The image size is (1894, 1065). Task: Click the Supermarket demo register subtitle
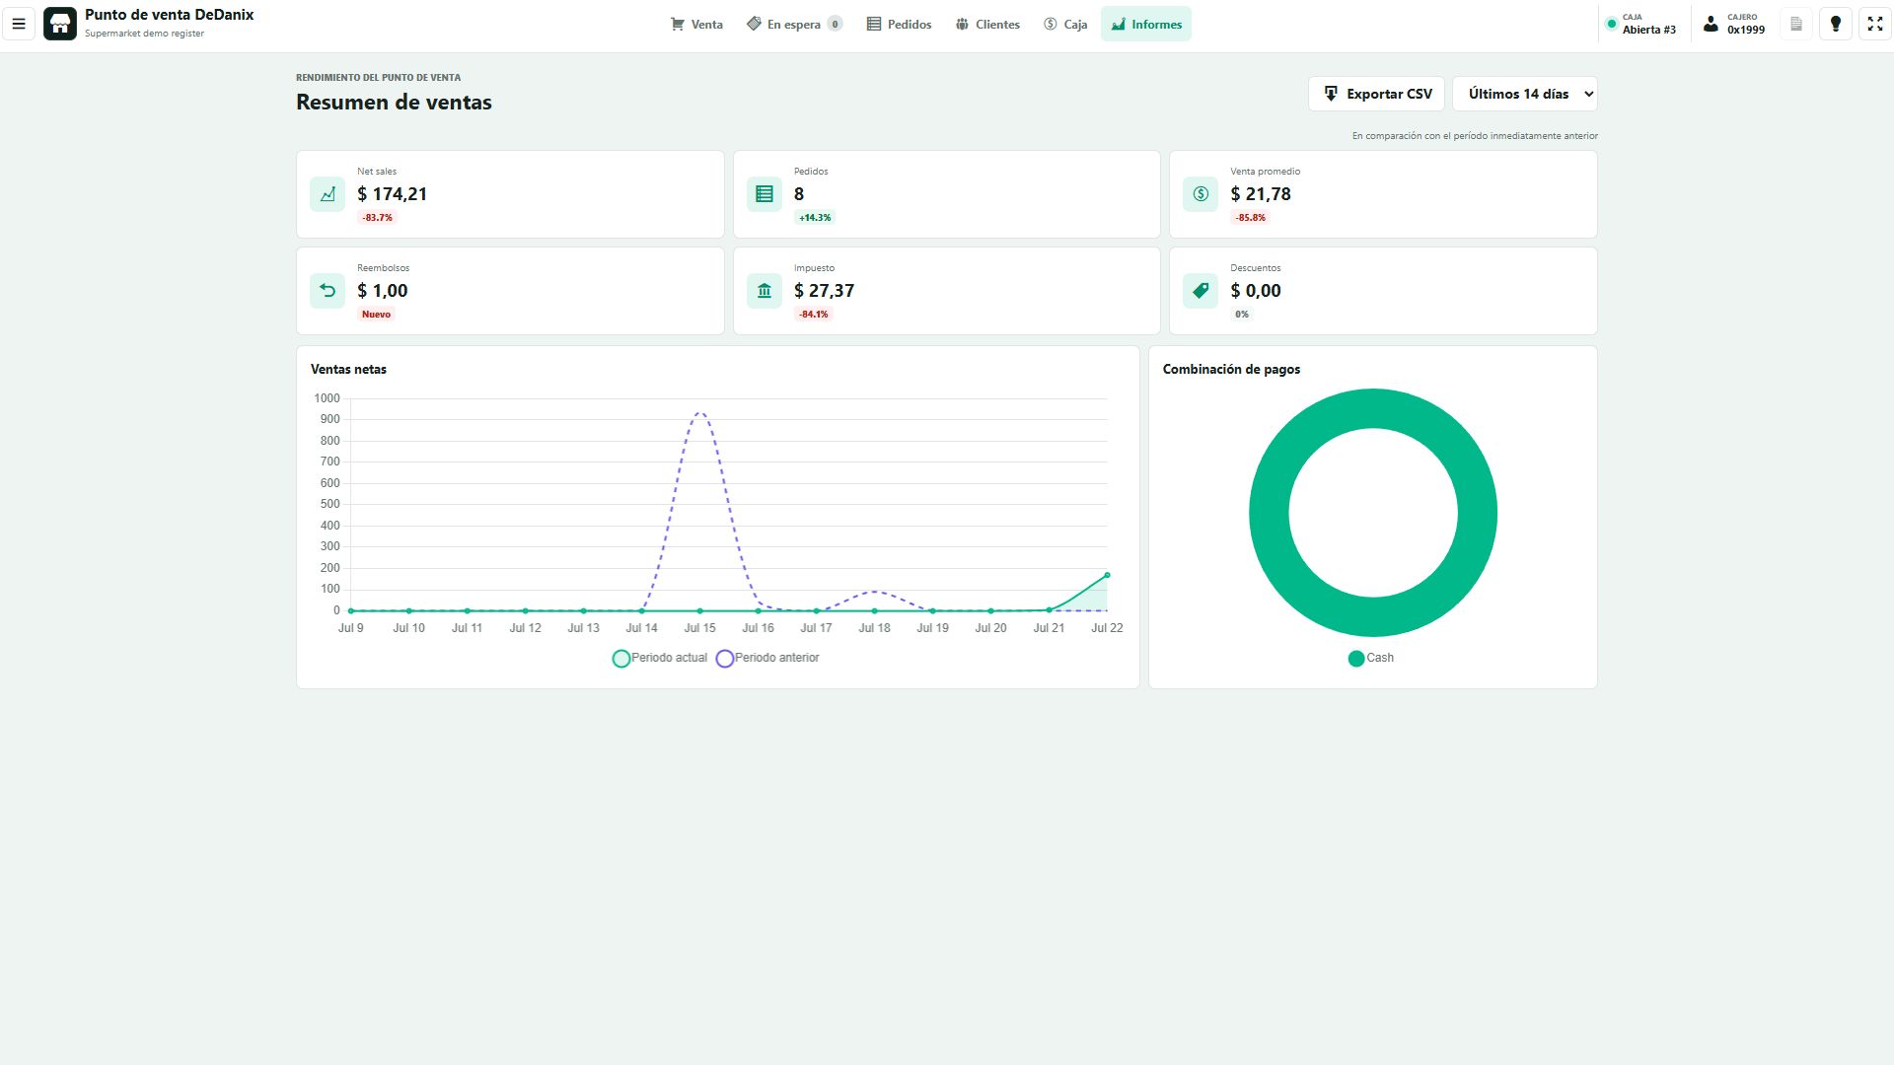click(x=144, y=34)
